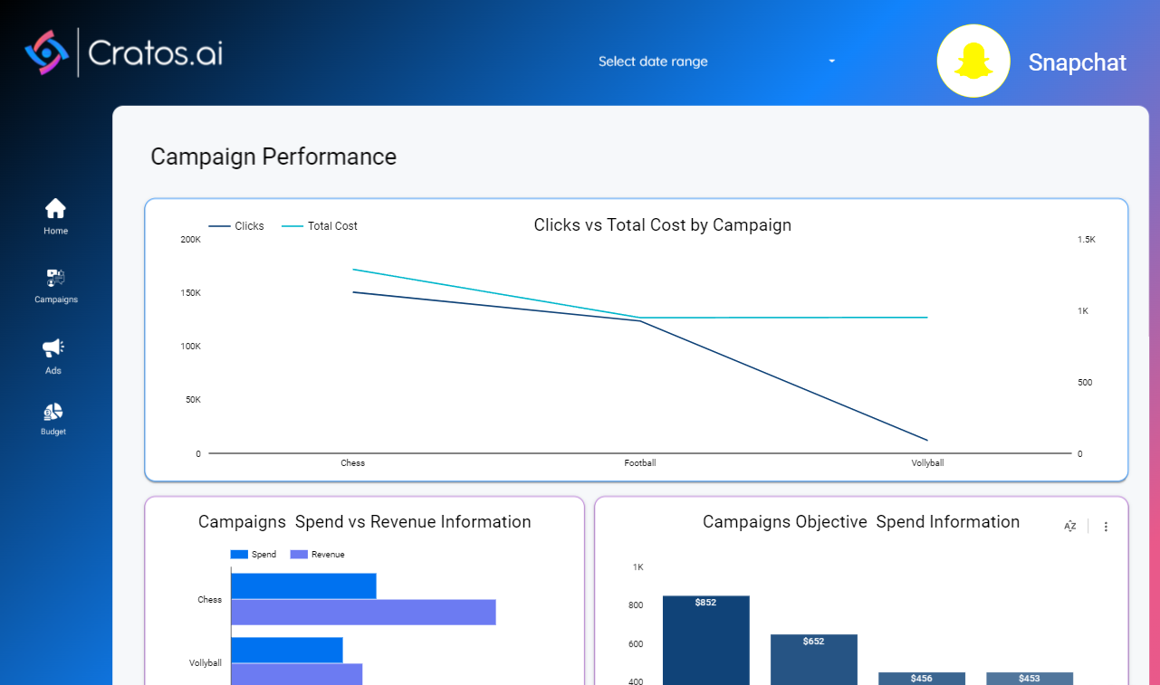Open the Ads megaphone icon
This screenshot has width=1160, height=685.
coord(53,347)
